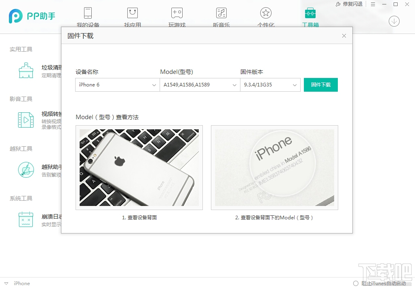Expand the iPhone item in bottom status bar

coord(6,283)
